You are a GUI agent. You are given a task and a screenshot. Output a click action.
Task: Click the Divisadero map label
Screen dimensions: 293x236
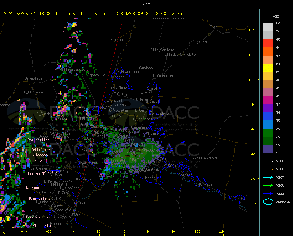tap(159, 113)
